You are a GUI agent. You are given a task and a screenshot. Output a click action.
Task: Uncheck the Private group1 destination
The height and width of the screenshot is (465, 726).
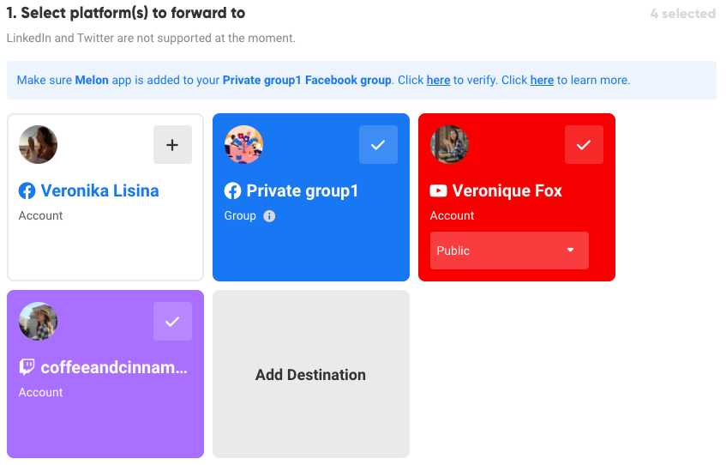tap(378, 145)
